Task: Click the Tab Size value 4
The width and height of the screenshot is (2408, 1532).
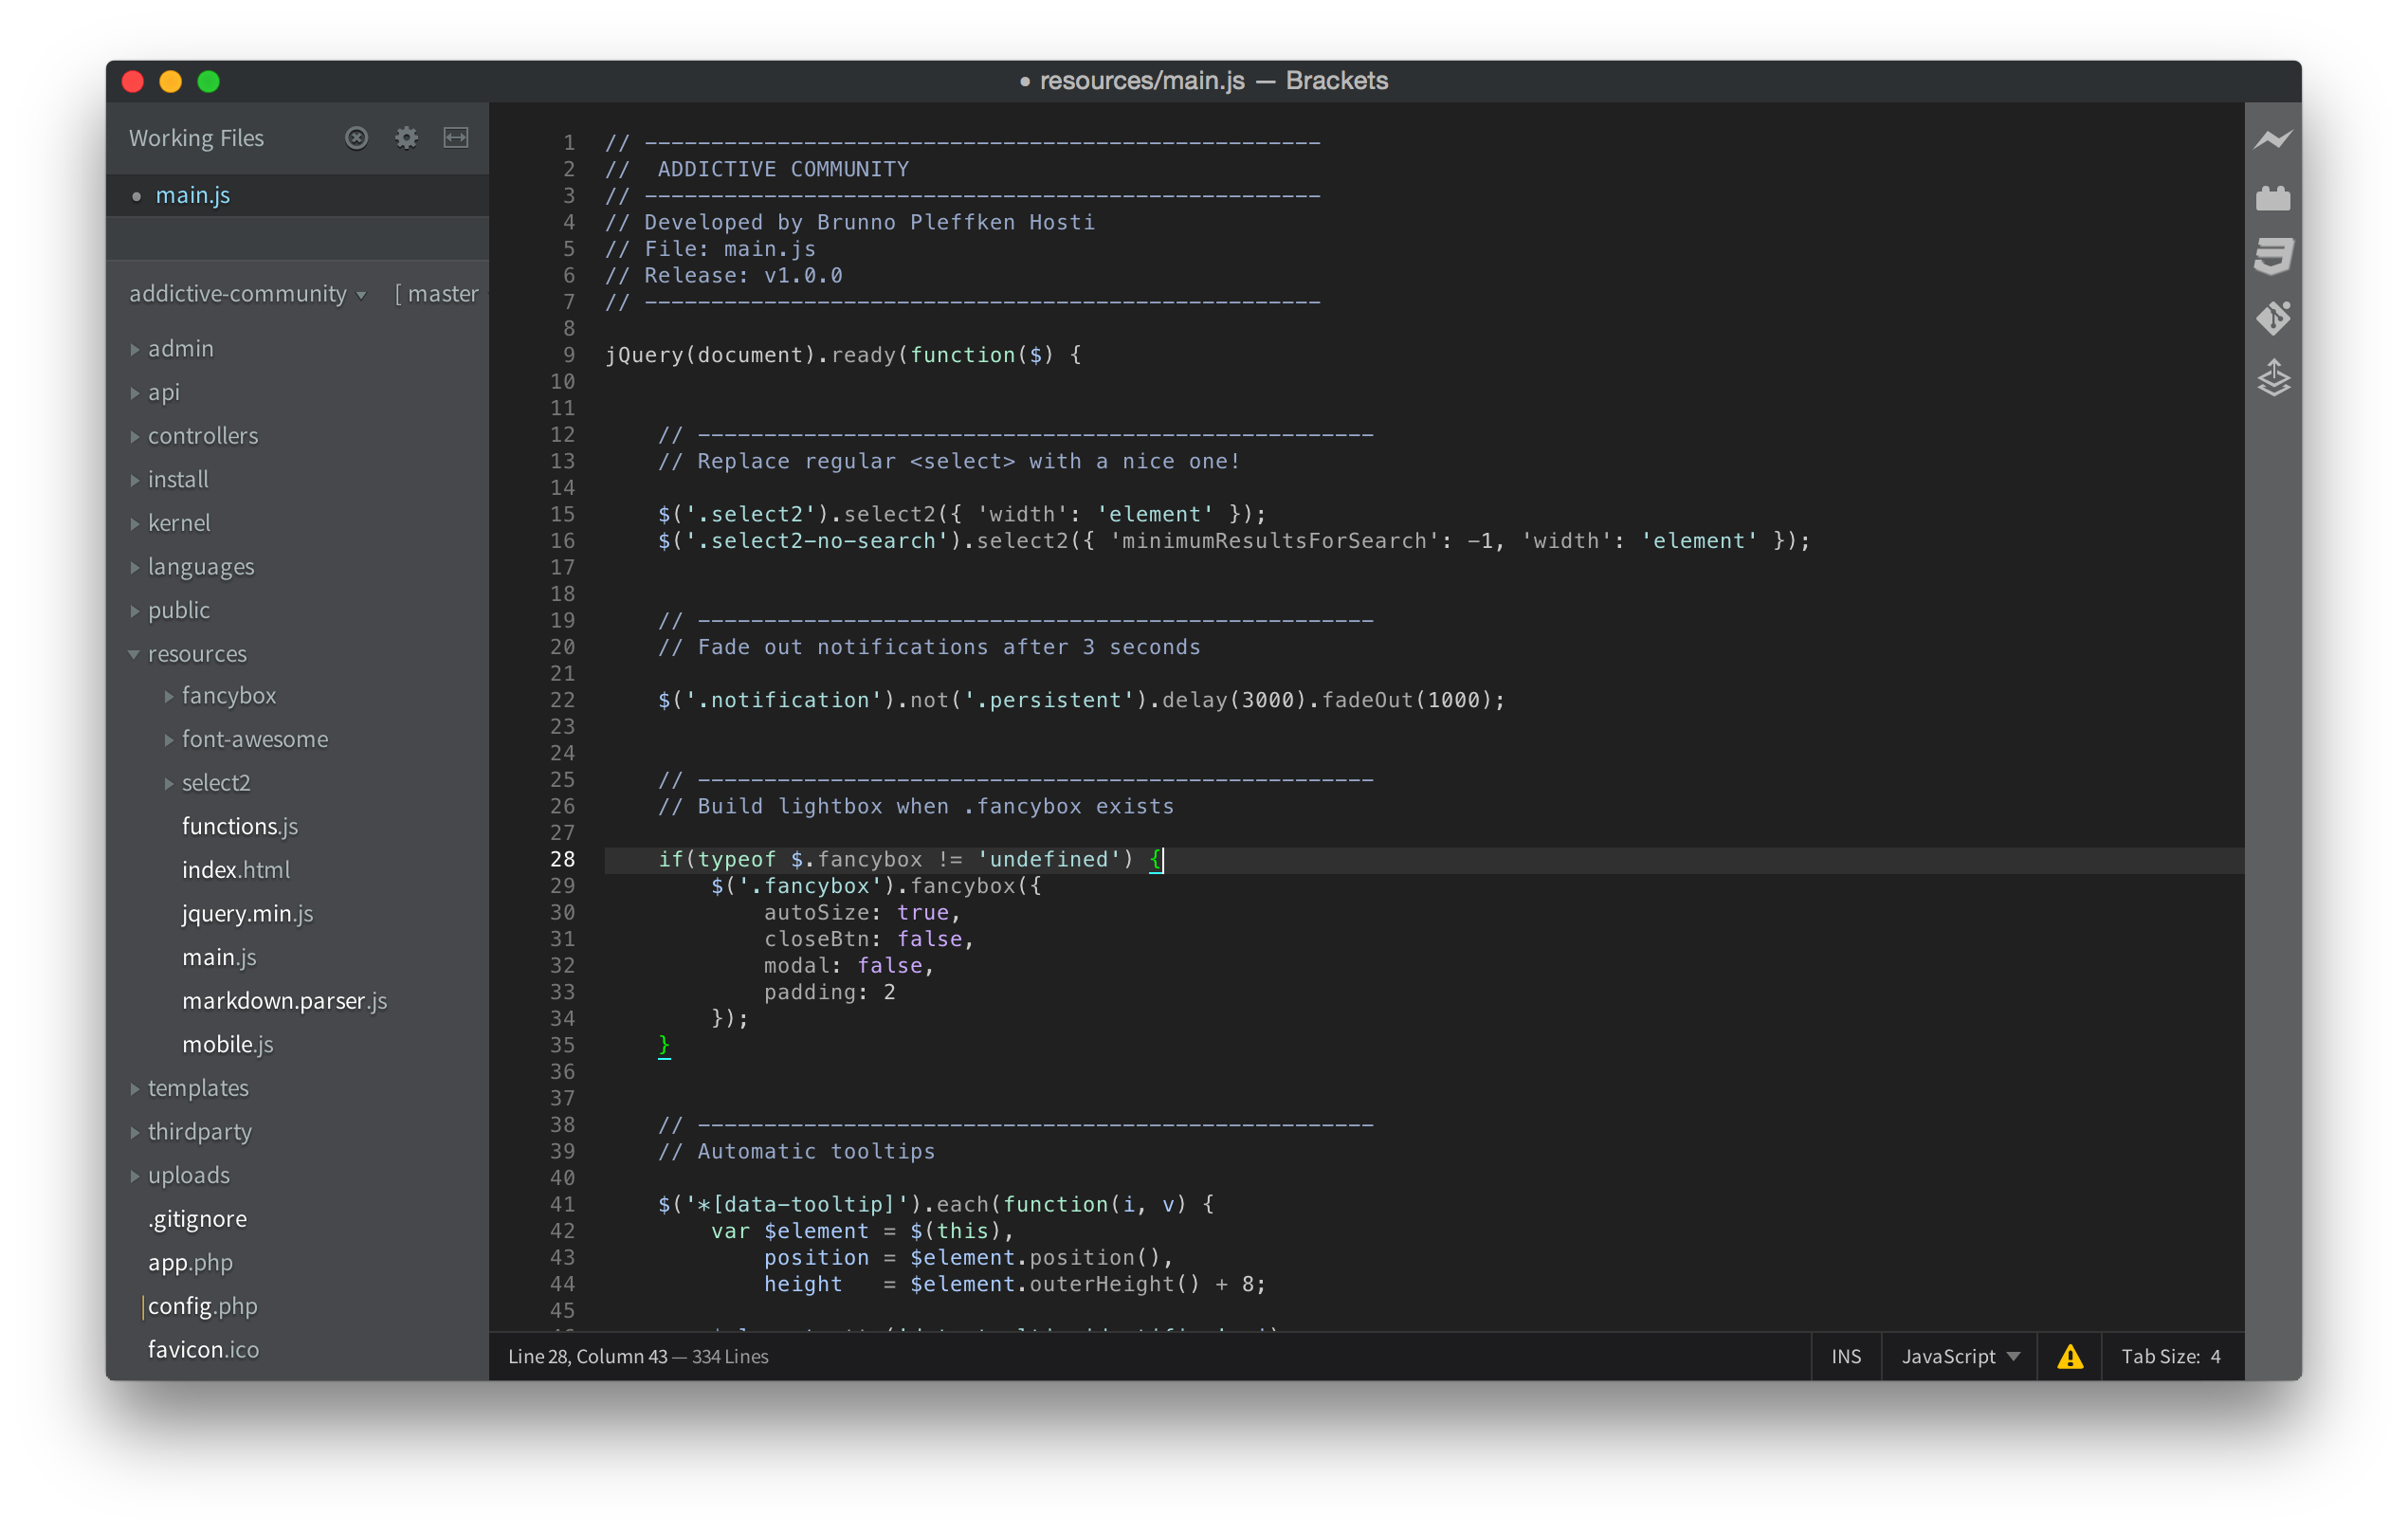Action: point(2215,1356)
